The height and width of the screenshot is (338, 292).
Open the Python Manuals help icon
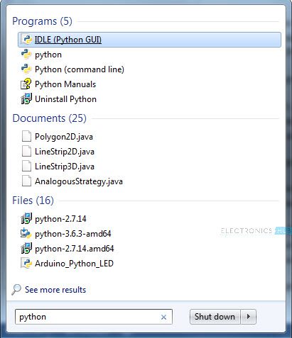click(x=26, y=84)
